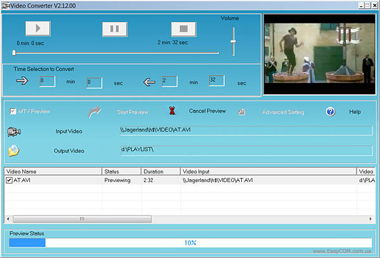Click the red X Cancel Preview icon
Screen dimensions: 380x258
click(171, 111)
